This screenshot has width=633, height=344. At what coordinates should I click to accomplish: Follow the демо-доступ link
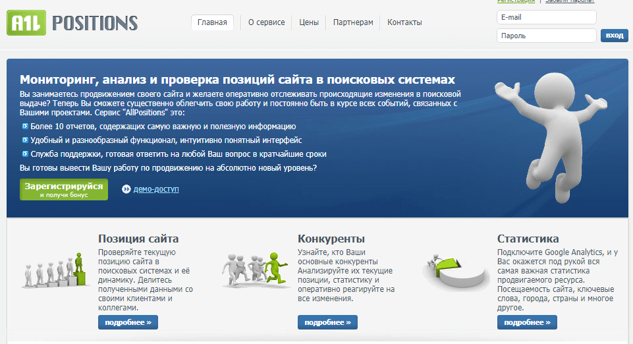(156, 190)
